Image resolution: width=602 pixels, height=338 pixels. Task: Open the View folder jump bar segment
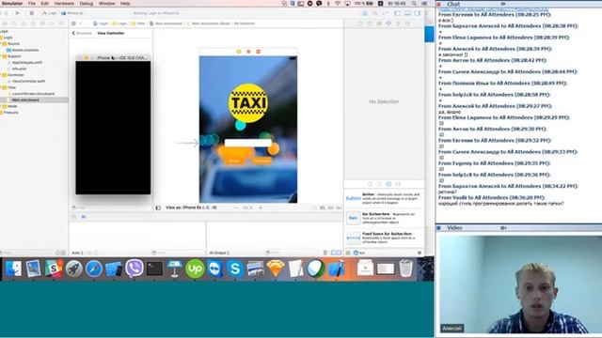point(138,23)
